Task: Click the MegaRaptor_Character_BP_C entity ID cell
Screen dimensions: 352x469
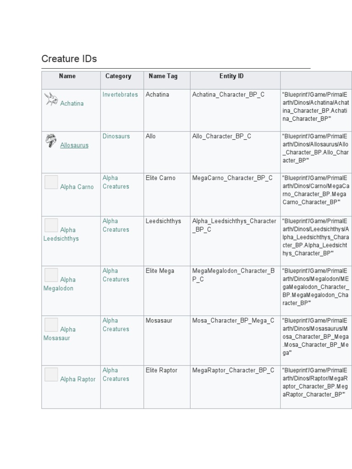Action: pyautogui.click(x=233, y=370)
